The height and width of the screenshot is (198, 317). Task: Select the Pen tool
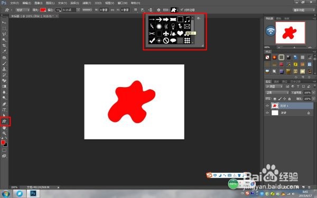(x=4, y=104)
